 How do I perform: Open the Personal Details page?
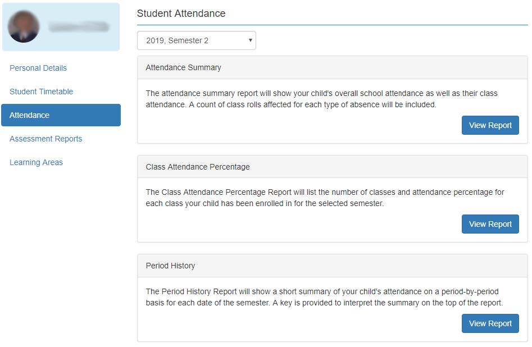click(x=38, y=68)
